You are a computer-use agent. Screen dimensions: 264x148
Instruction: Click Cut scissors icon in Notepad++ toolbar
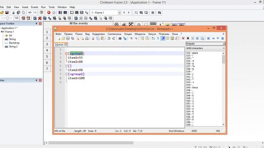coord(93,39)
